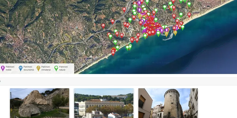Open the westernmost red monument marker on the map
This screenshot has width=237, height=118.
[103, 26]
